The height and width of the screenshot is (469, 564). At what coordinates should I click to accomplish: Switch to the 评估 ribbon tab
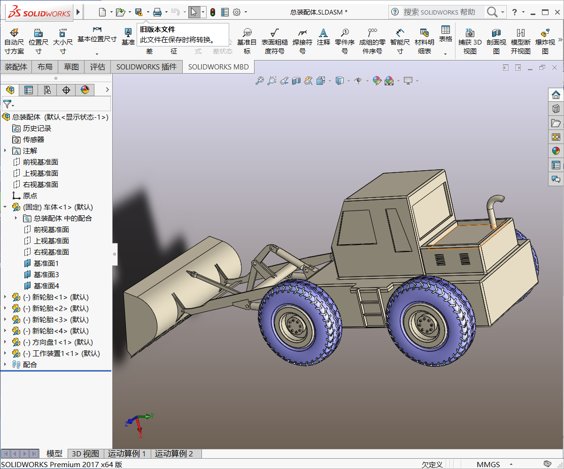[98, 67]
